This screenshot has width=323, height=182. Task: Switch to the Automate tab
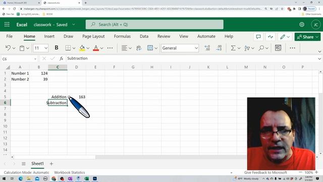tap(206, 36)
